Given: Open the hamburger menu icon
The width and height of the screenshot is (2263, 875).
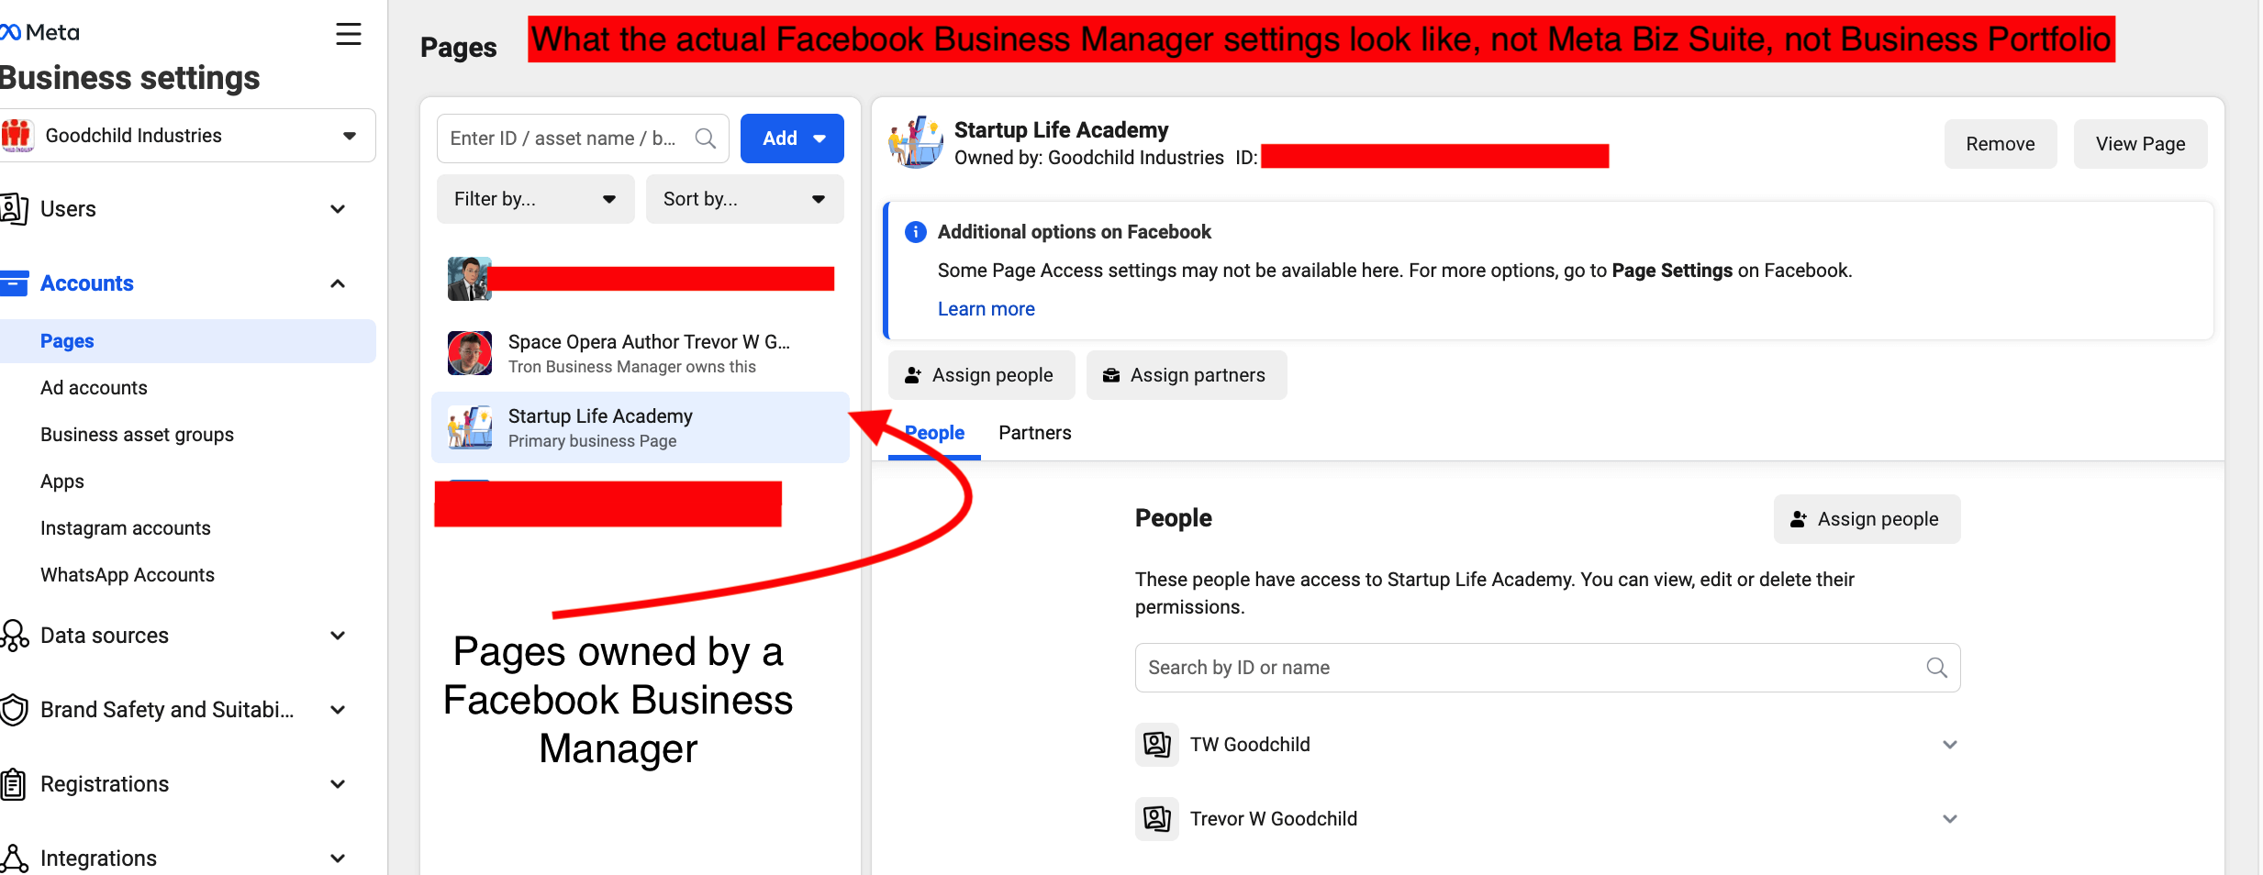Looking at the screenshot, I should (x=349, y=35).
